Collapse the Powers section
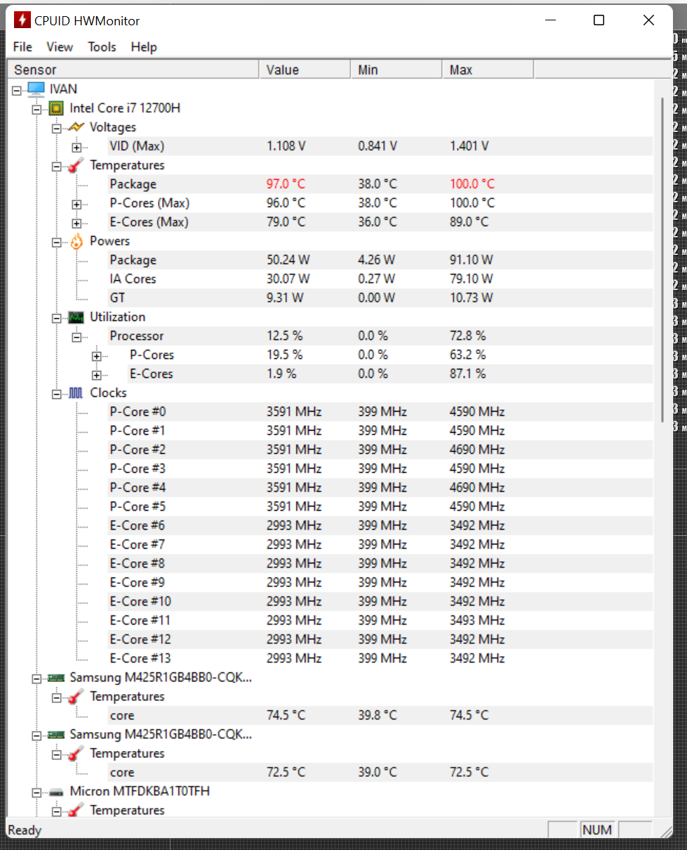Screen dimensions: 687x850 click(x=56, y=242)
